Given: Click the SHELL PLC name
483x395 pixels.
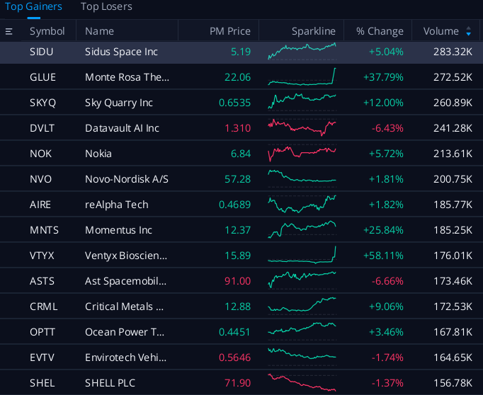Looking at the screenshot, I should [110, 383].
